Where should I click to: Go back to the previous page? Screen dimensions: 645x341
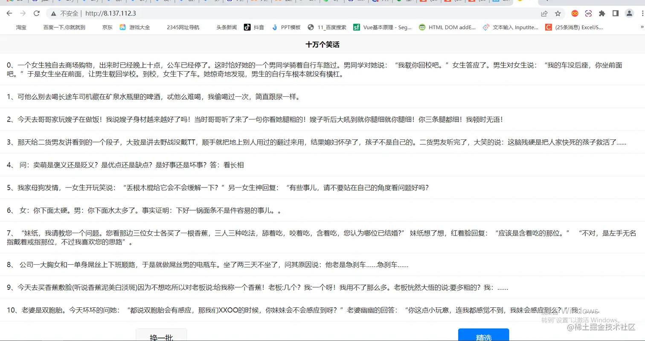tap(9, 14)
